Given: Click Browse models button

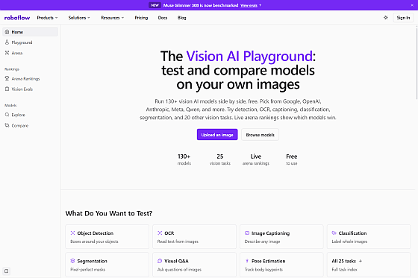Looking at the screenshot, I should [261, 135].
